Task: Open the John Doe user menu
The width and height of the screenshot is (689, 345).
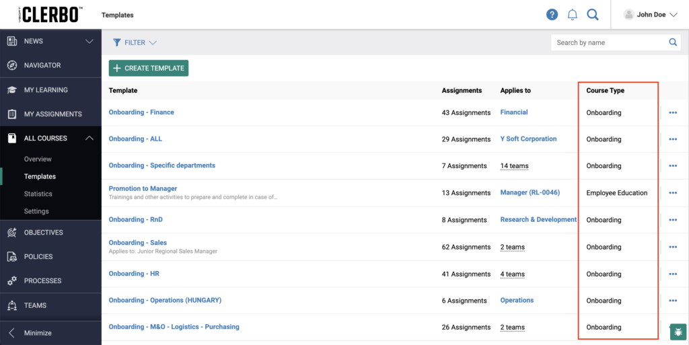Action: coord(651,15)
